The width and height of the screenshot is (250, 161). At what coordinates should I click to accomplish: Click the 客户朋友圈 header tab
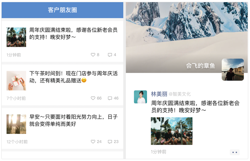click(62, 10)
